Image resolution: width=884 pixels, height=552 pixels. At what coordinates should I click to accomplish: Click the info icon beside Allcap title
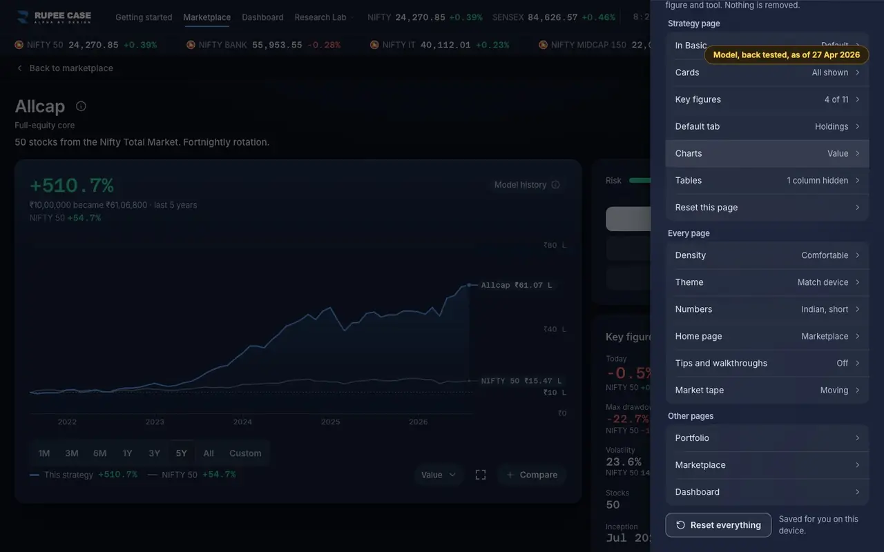coord(81,106)
